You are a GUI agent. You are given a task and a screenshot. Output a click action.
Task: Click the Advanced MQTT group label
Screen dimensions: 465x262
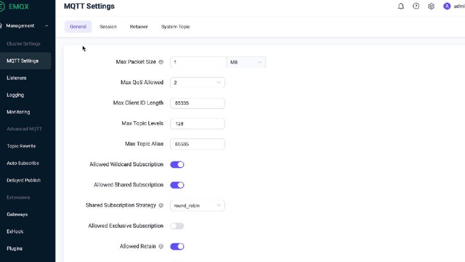pos(24,129)
